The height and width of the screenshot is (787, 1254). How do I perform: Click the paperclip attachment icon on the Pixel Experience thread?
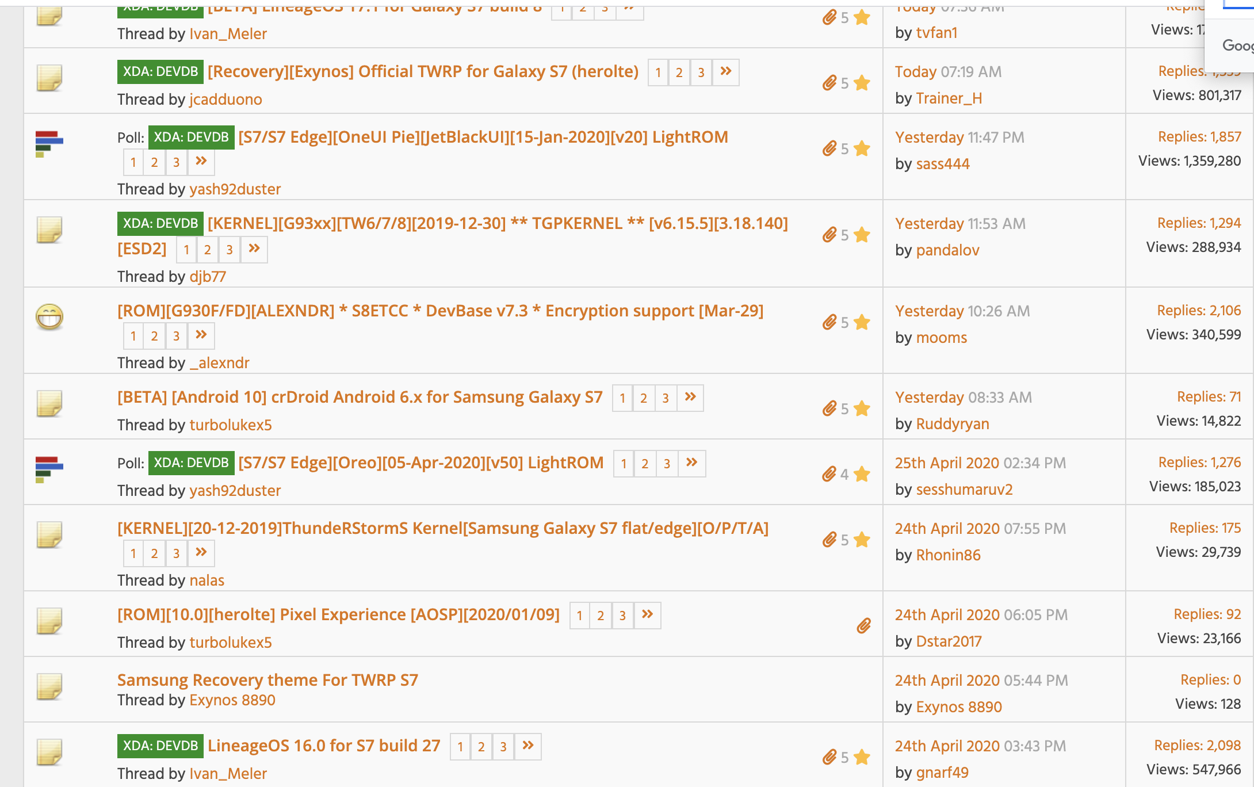point(863,626)
